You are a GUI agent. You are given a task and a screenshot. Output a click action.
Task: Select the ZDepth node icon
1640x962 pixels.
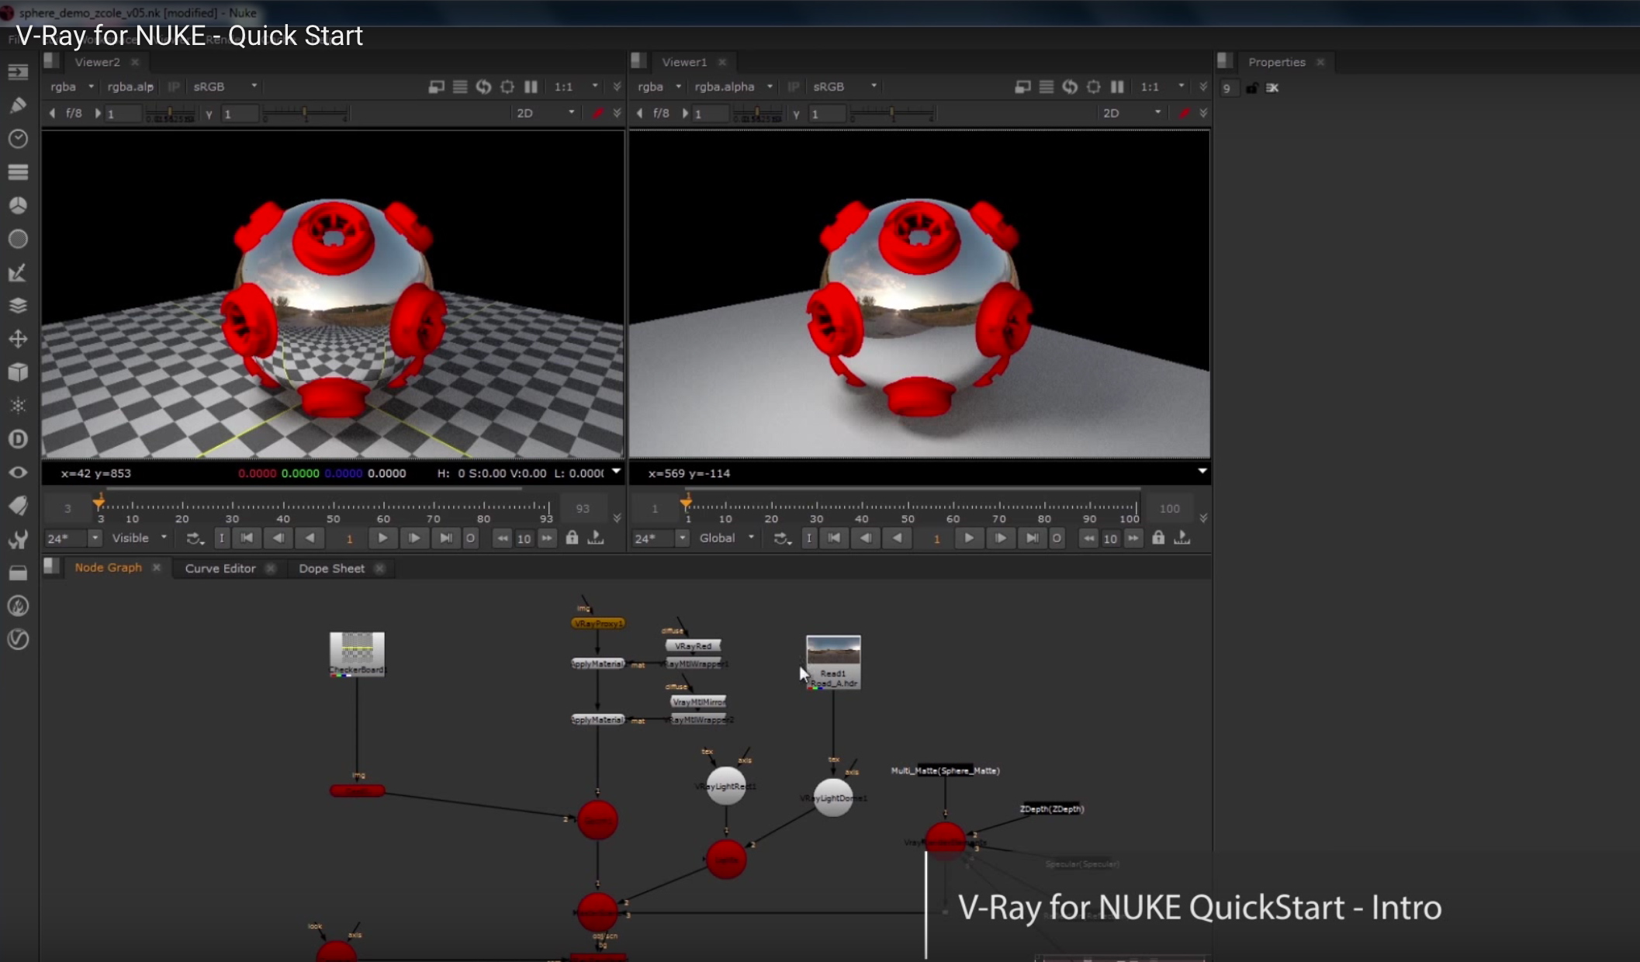(x=1049, y=808)
